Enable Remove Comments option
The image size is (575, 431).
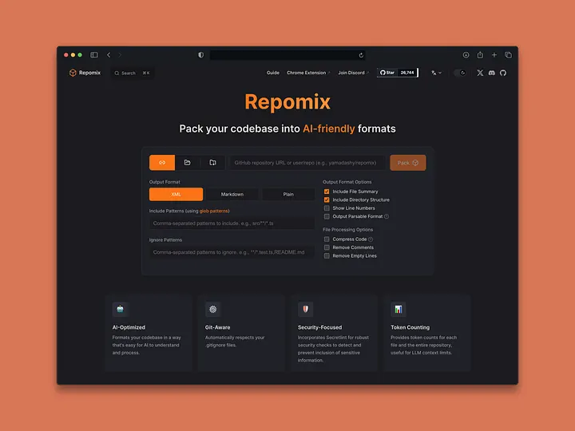(x=327, y=247)
